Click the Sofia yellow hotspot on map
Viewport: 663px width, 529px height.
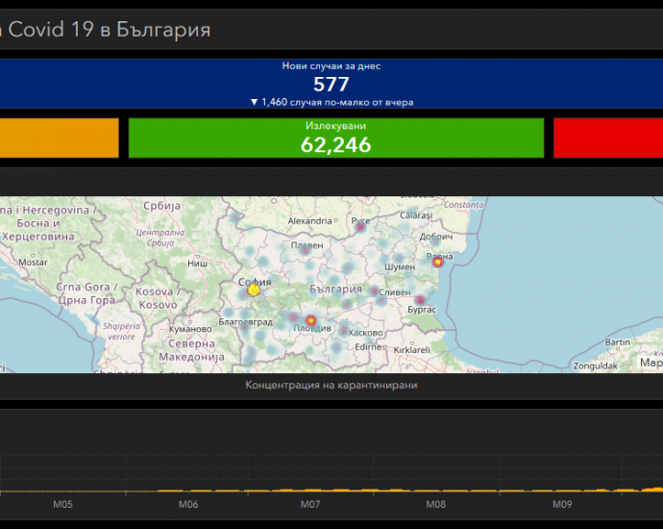pos(254,290)
